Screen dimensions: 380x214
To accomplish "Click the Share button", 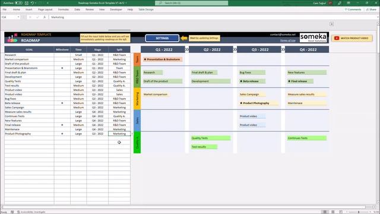I will click(x=371, y=10).
